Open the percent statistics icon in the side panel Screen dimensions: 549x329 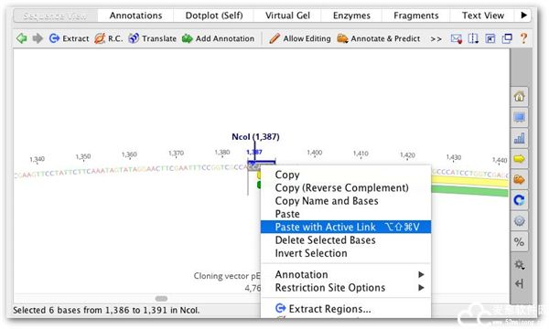(519, 241)
